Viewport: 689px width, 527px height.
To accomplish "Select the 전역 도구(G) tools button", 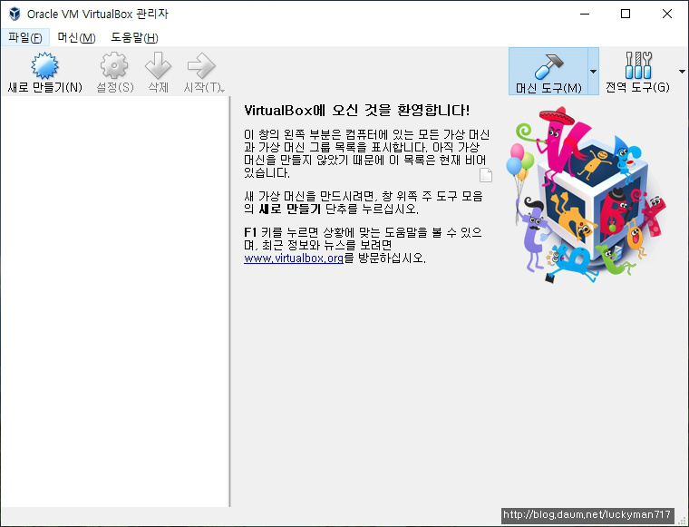I will pyautogui.click(x=637, y=72).
